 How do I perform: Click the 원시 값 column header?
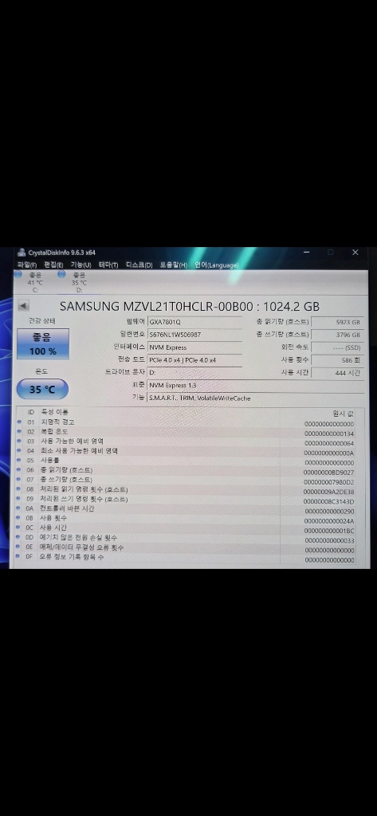344,414
